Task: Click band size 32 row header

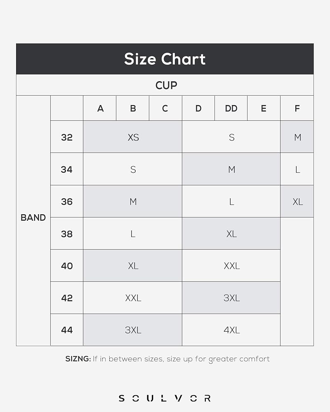Action: coord(67,137)
